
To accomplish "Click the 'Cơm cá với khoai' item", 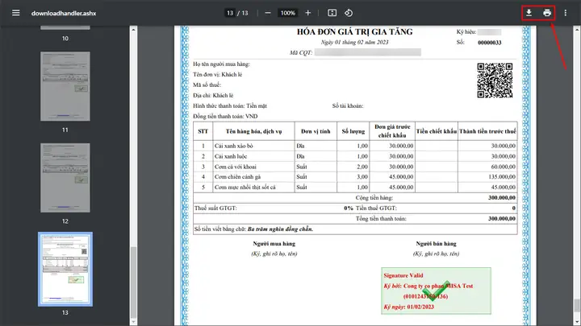I will coord(236,167).
